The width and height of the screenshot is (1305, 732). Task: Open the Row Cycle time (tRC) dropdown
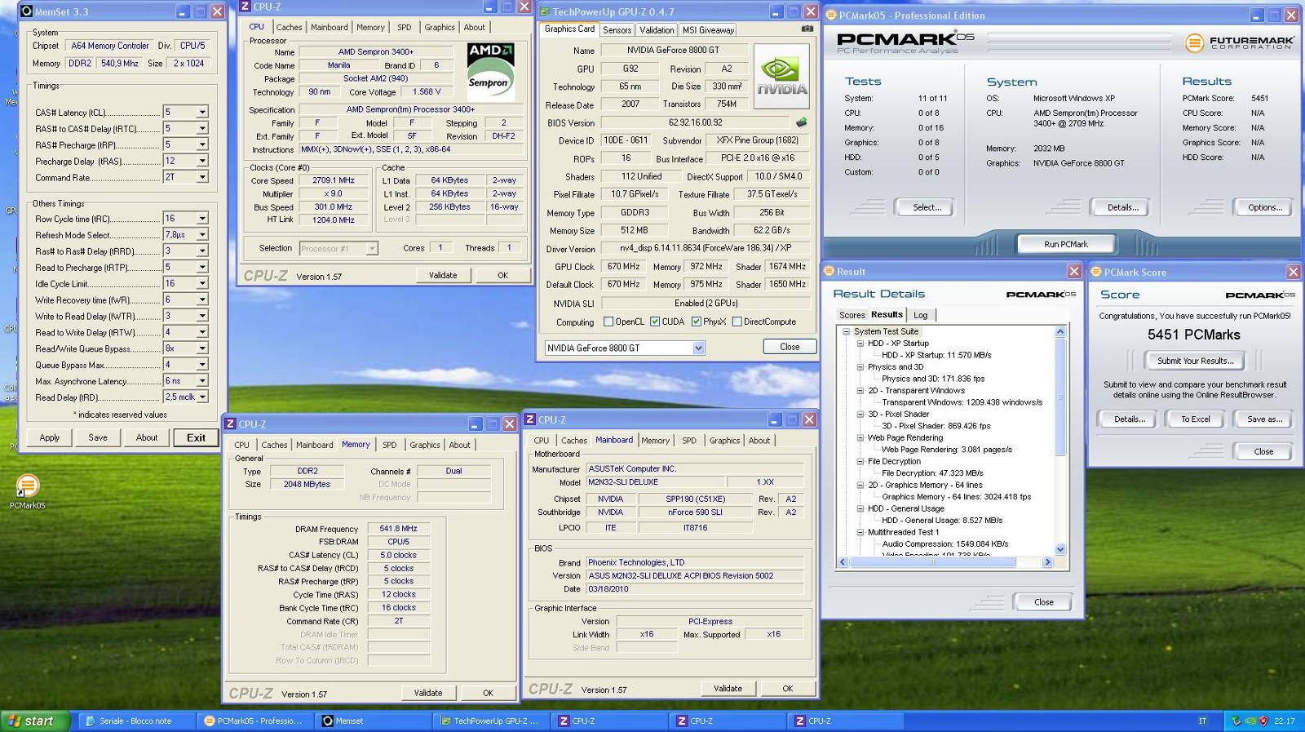pyautogui.click(x=201, y=219)
